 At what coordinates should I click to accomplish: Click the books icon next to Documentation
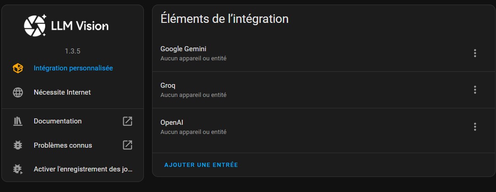(x=18, y=121)
